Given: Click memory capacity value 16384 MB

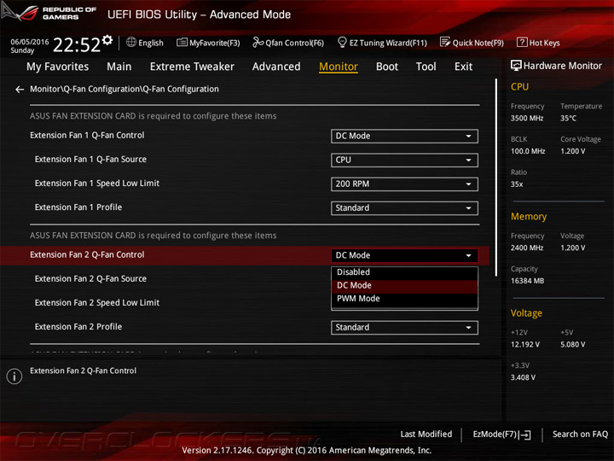Looking at the screenshot, I should point(527,281).
